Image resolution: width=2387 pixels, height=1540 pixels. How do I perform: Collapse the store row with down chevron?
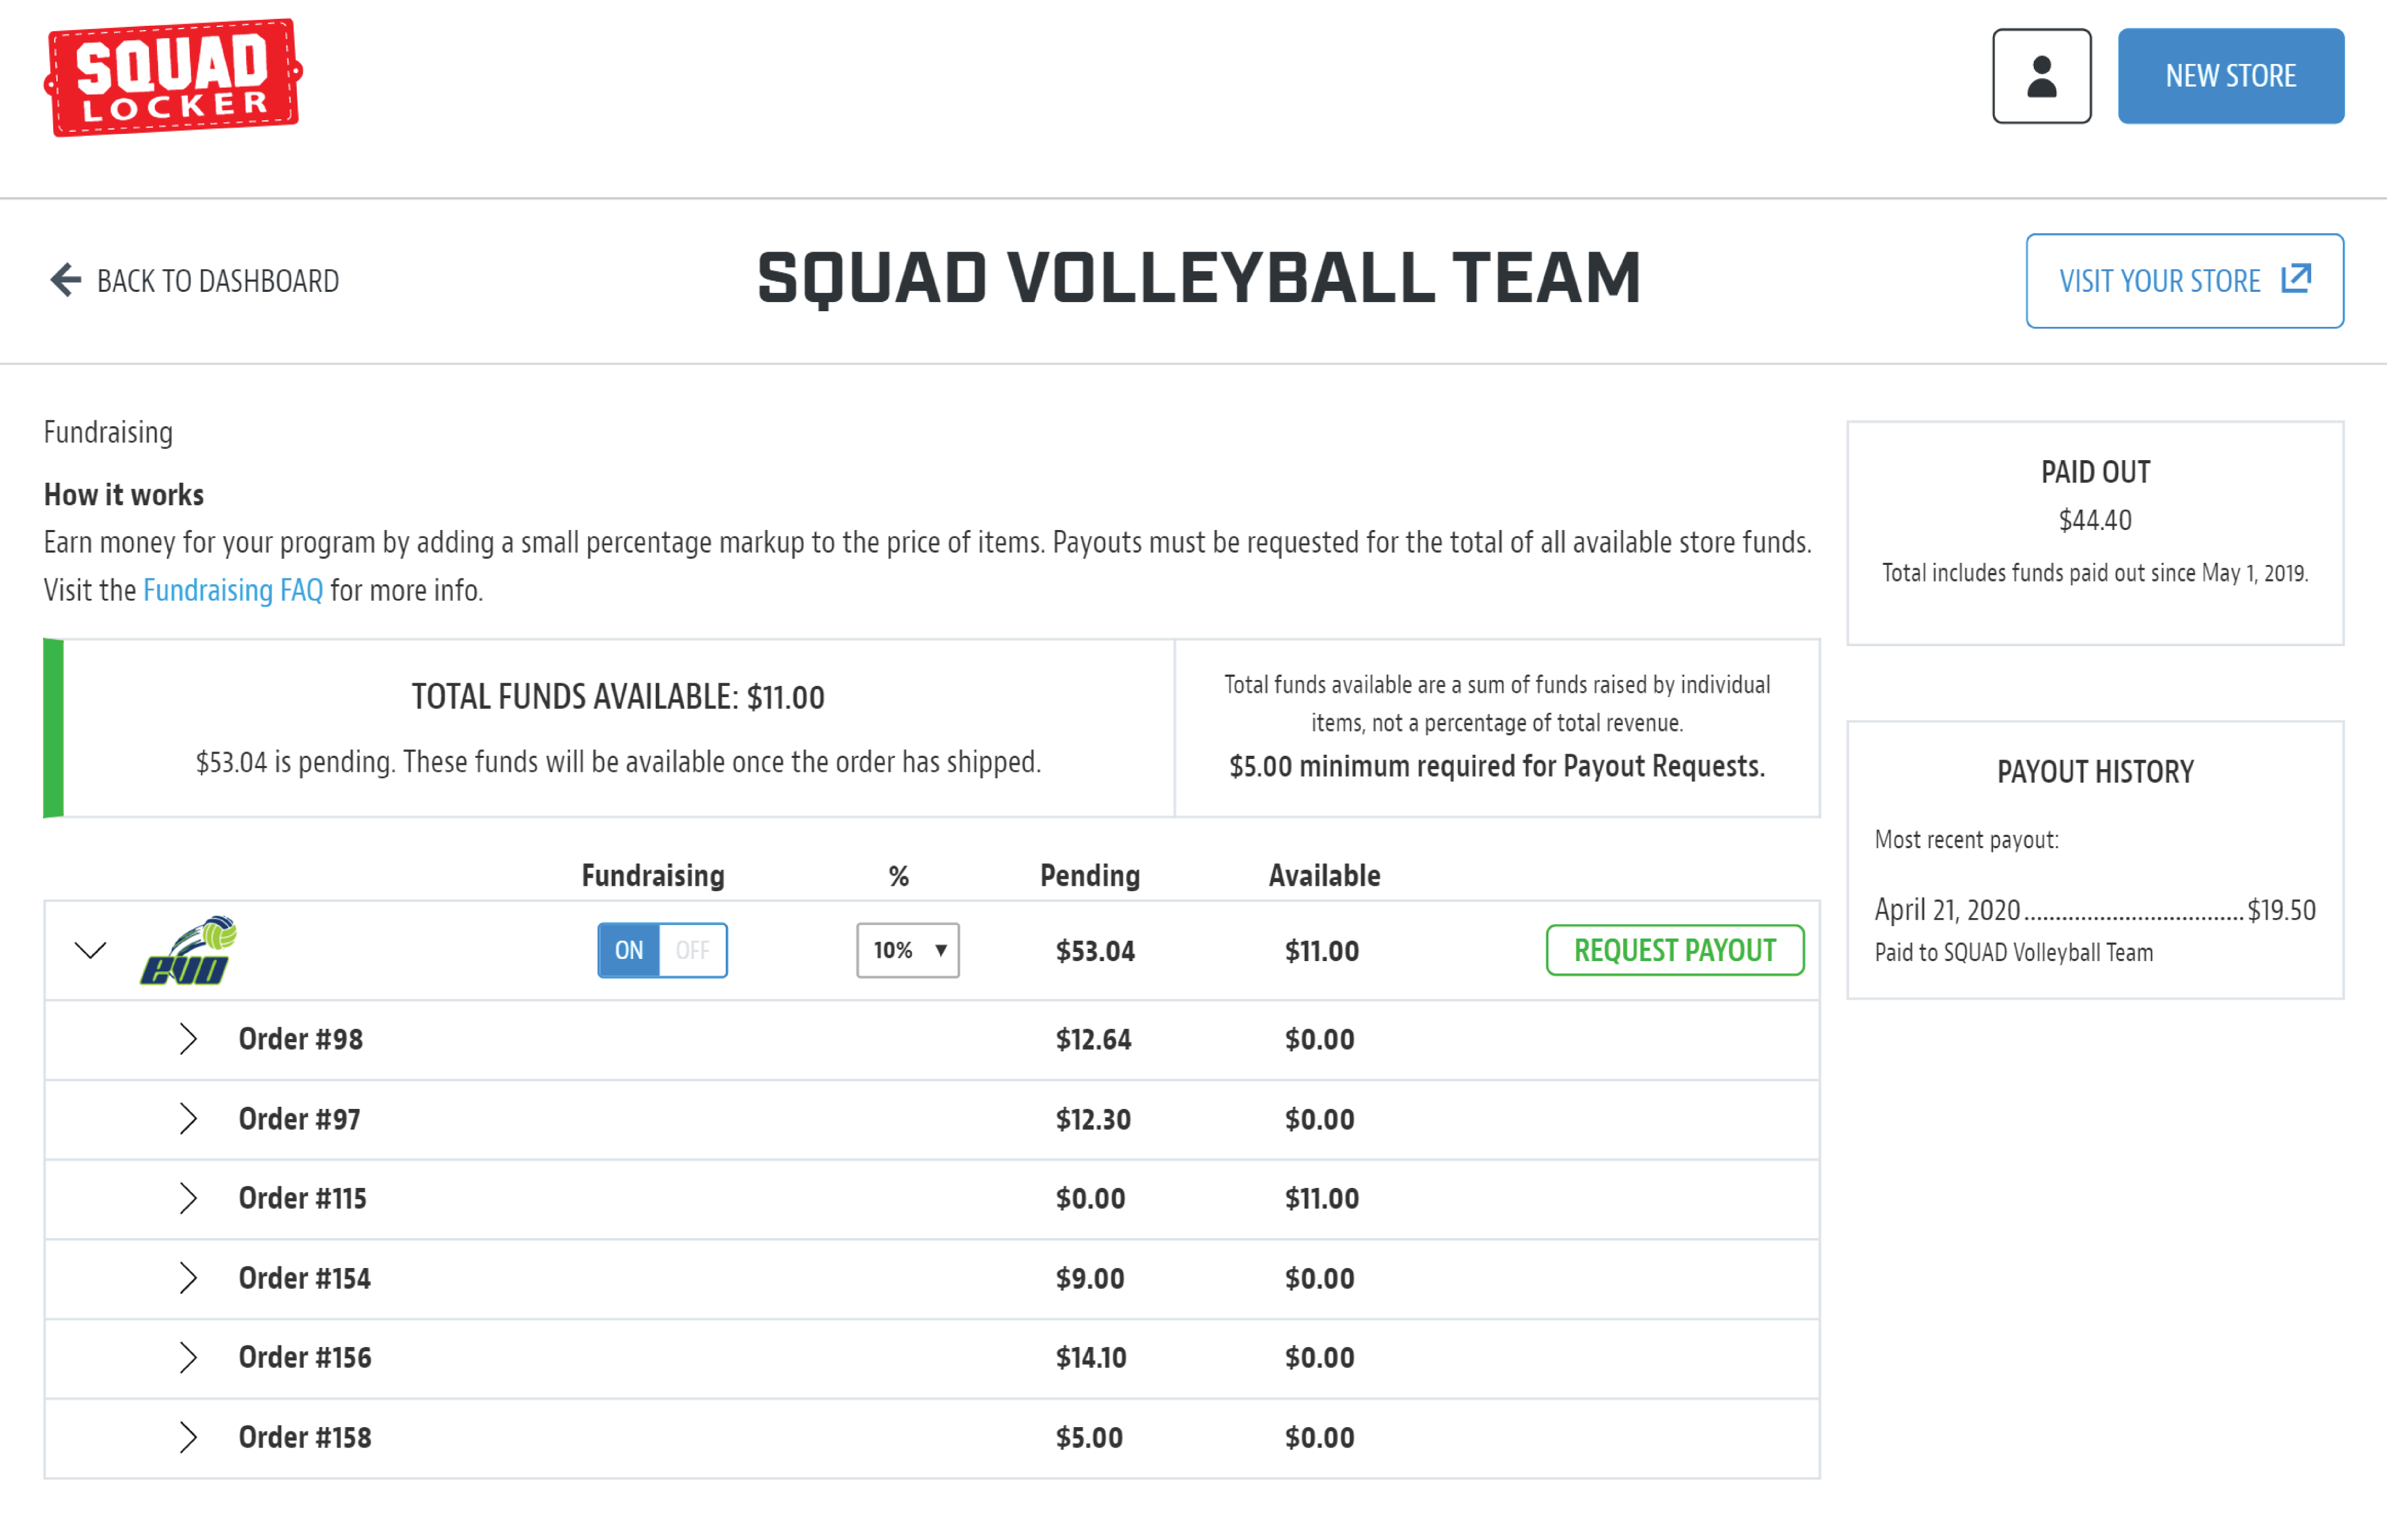pyautogui.click(x=90, y=950)
